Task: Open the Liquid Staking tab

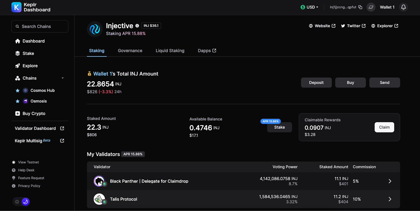Action: (x=170, y=51)
